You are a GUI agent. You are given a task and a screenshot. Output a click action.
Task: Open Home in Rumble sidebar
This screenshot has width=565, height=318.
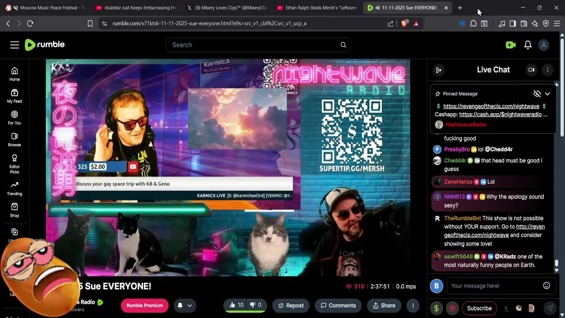[15, 74]
